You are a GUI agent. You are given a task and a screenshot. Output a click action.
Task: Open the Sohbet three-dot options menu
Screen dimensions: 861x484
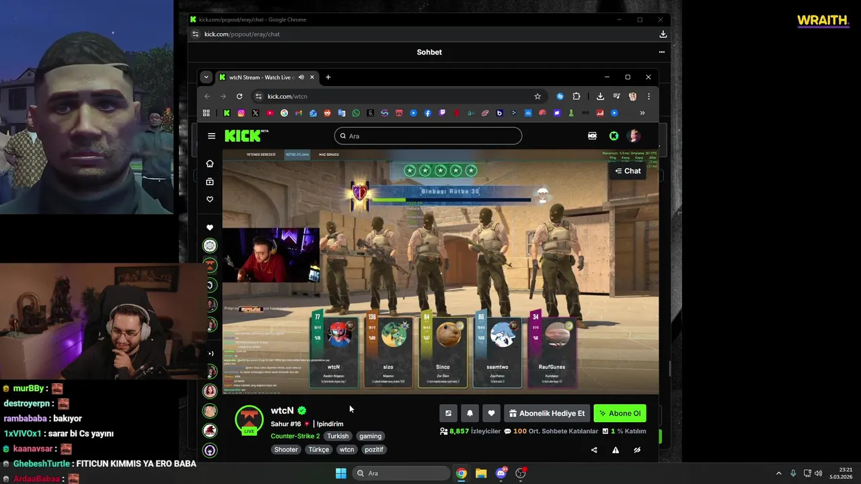pyautogui.click(x=662, y=52)
